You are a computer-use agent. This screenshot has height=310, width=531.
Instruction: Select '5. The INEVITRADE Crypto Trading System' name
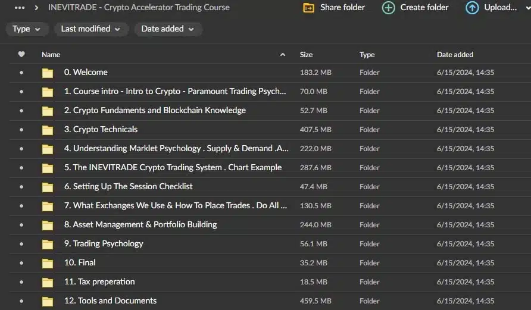[x=173, y=167]
